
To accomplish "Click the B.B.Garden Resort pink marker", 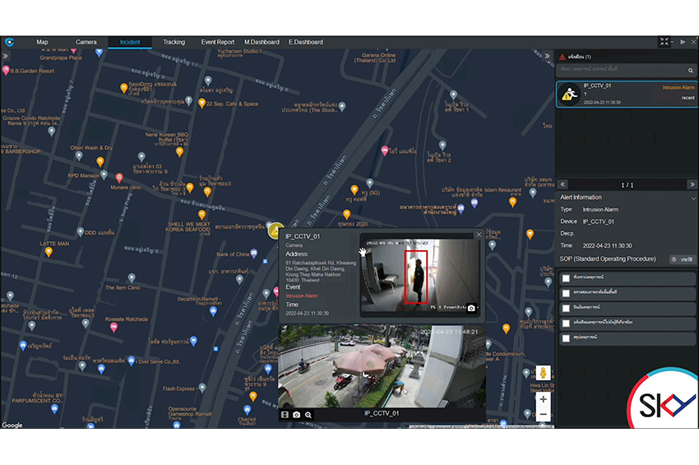I will [x=6, y=70].
